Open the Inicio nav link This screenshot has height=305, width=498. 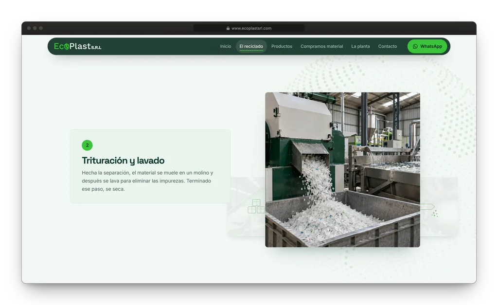(226, 46)
